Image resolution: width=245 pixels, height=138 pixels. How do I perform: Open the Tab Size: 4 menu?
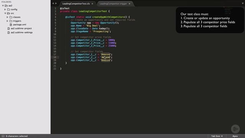217,136
